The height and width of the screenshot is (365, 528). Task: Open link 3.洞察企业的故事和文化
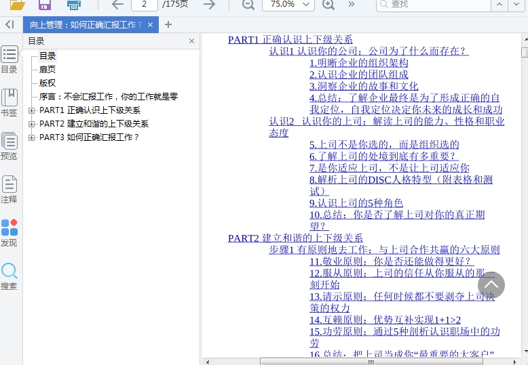pyautogui.click(x=364, y=87)
